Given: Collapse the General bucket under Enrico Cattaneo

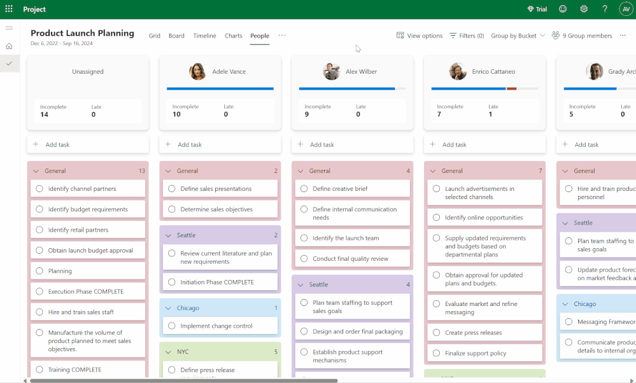Looking at the screenshot, I should click(x=433, y=171).
